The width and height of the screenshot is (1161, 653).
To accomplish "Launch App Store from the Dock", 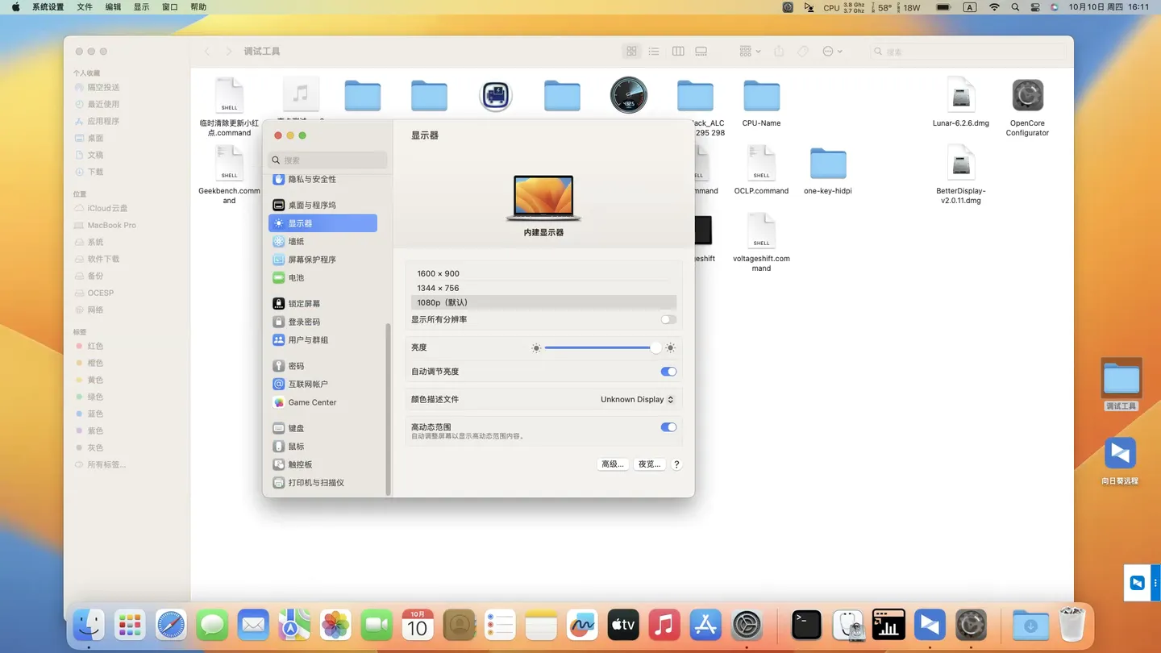I will tap(705, 626).
